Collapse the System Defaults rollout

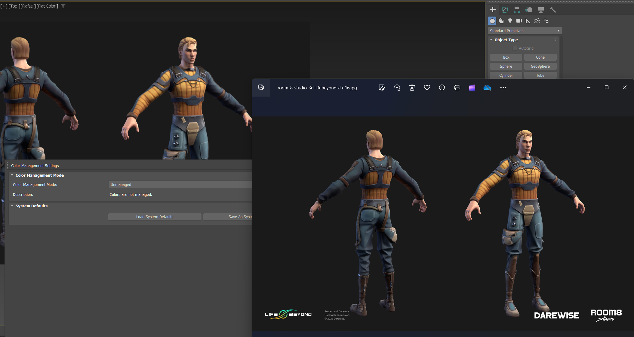(x=12, y=206)
